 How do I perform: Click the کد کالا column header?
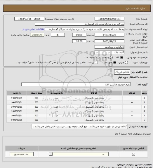[132, 93]
